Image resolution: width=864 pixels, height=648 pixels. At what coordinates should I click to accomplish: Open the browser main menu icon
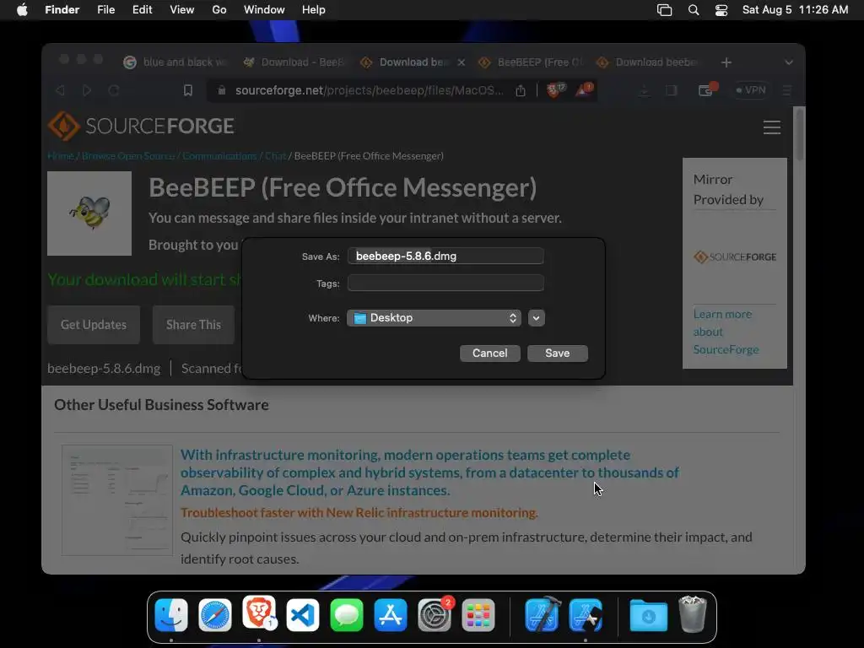pyautogui.click(x=787, y=90)
